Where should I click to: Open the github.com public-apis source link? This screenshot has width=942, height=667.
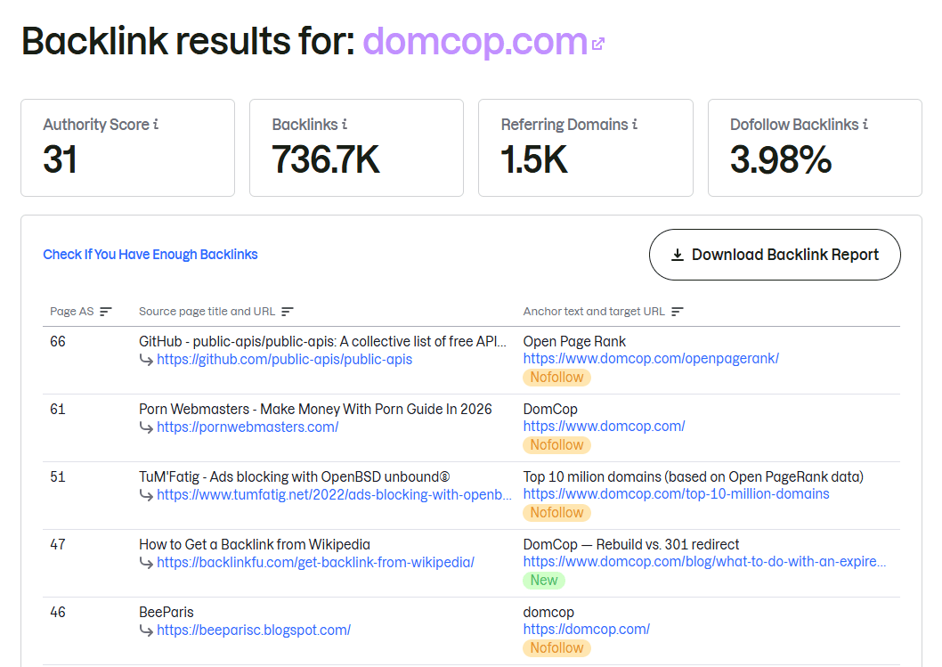click(284, 360)
